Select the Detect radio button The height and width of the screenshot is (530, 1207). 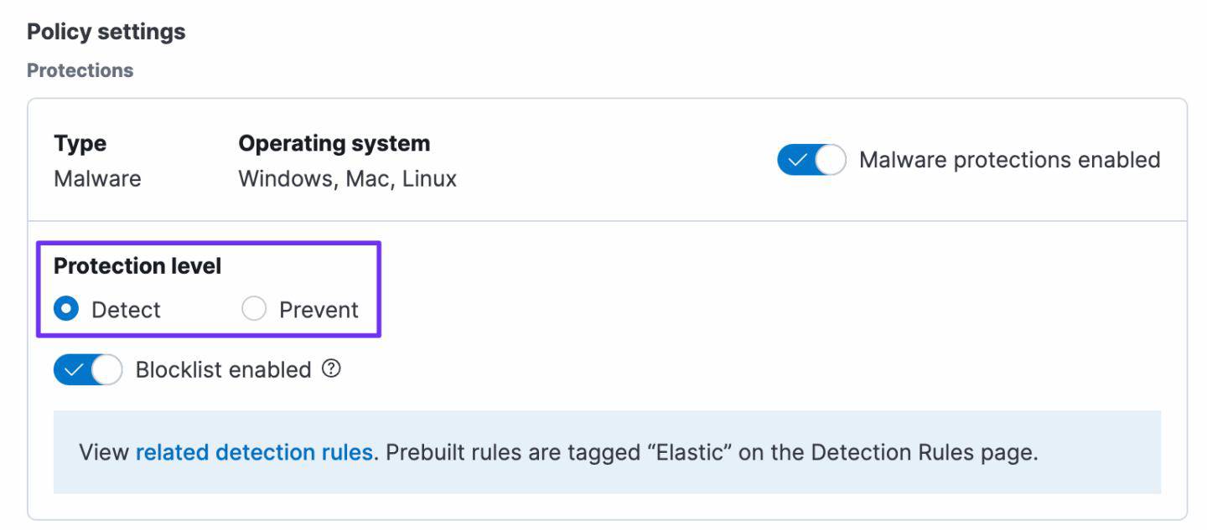(66, 310)
